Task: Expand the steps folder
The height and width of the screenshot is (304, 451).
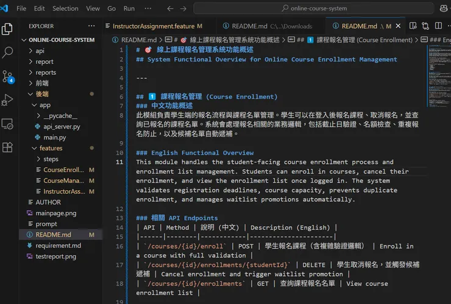Action: click(51, 159)
